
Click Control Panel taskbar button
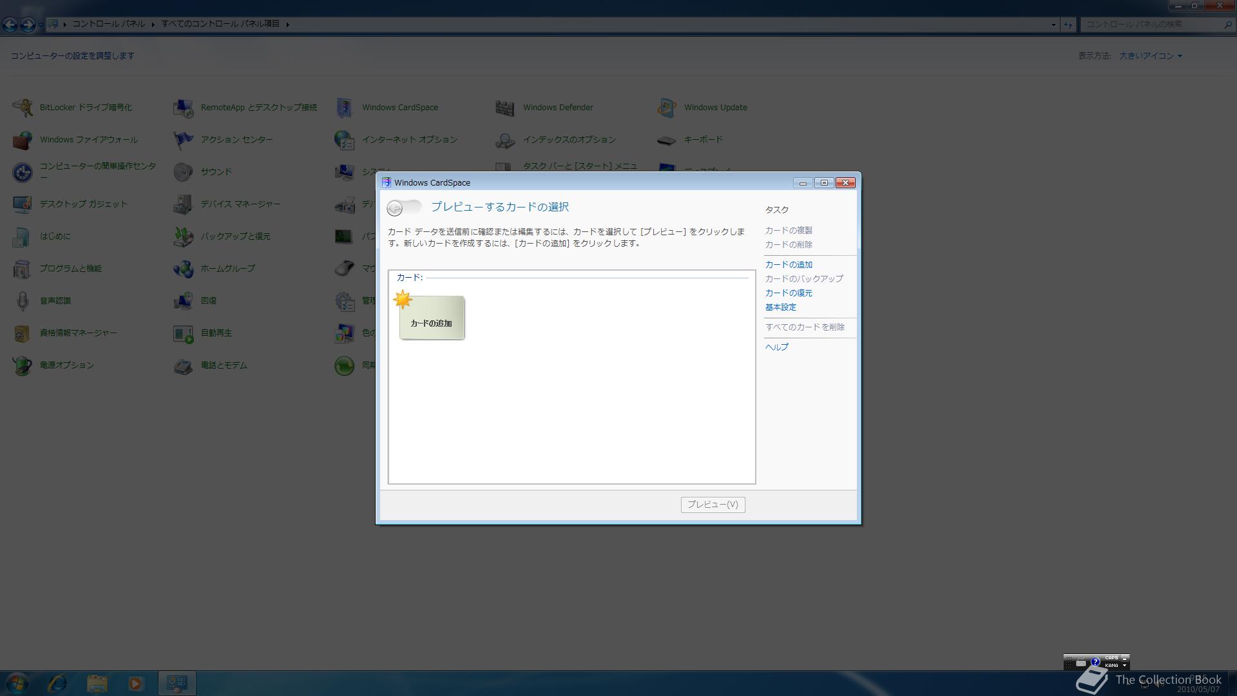click(x=177, y=683)
